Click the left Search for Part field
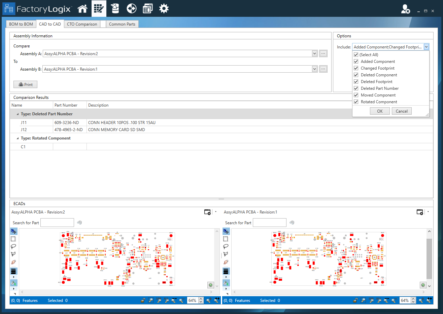The height and width of the screenshot is (314, 443). [57, 223]
